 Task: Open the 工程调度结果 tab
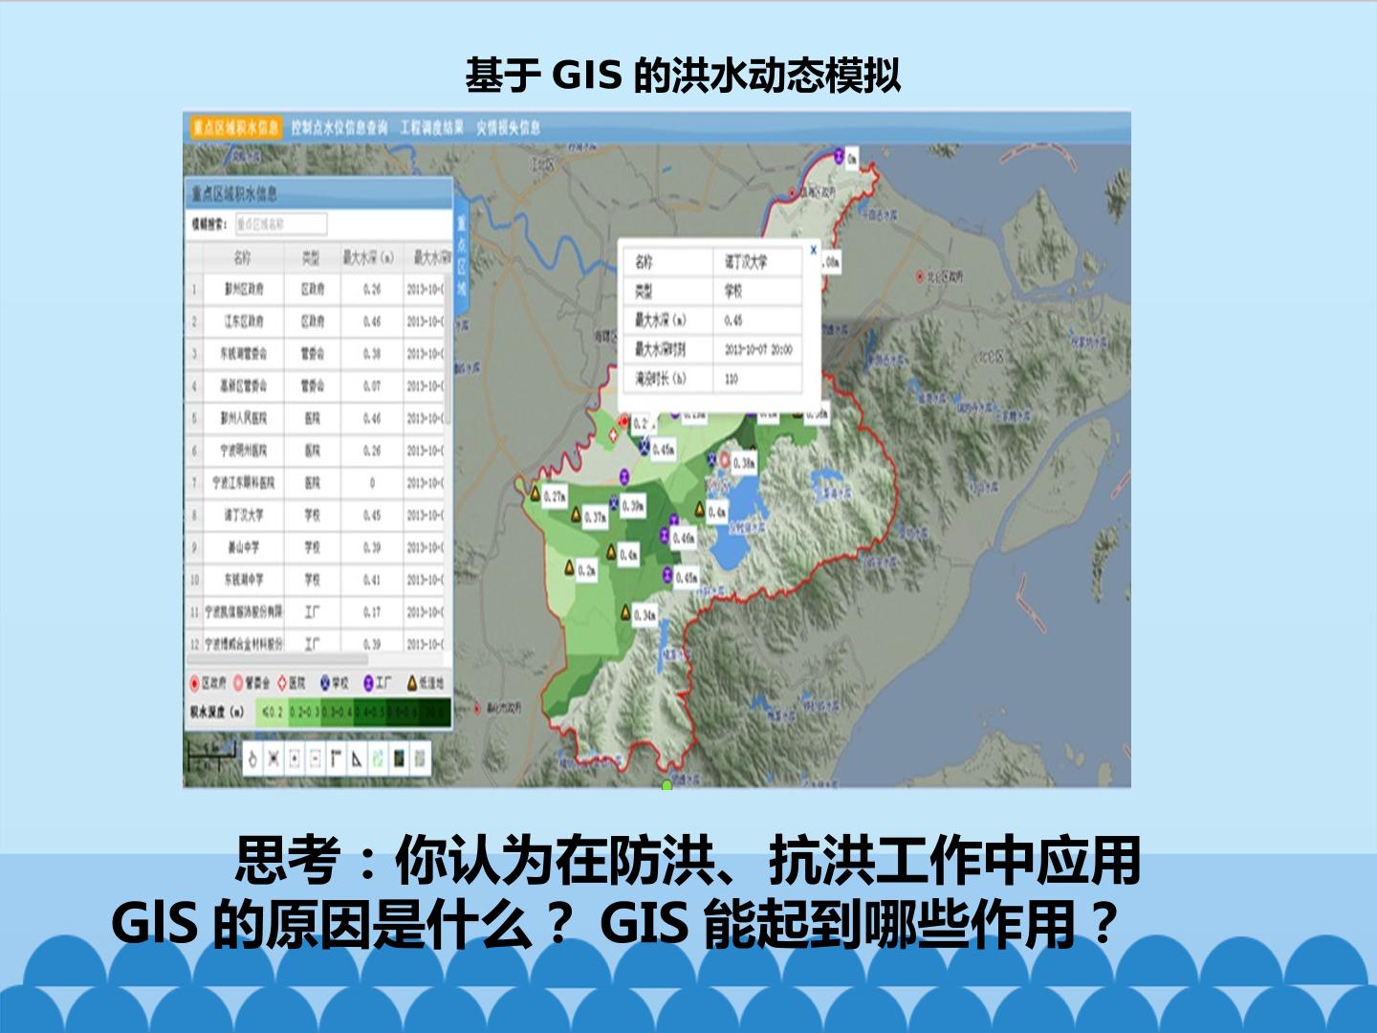(431, 127)
